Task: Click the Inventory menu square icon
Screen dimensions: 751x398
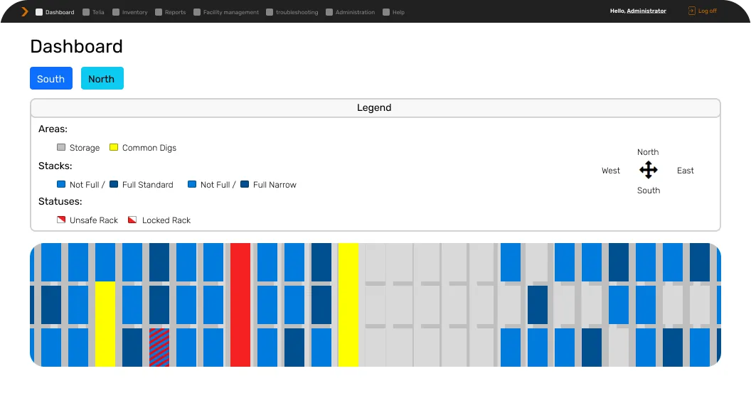Action: click(116, 12)
